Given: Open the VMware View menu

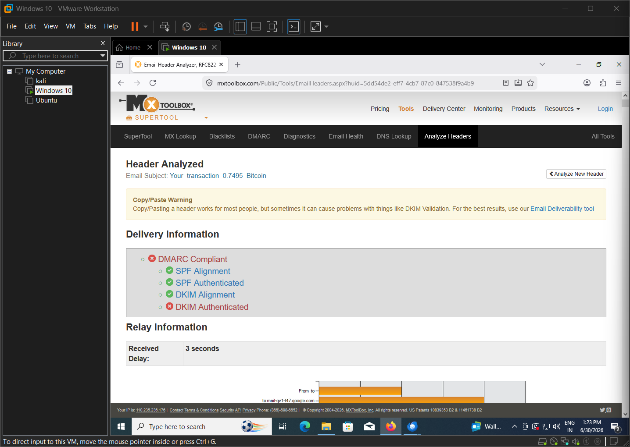Looking at the screenshot, I should tap(51, 26).
